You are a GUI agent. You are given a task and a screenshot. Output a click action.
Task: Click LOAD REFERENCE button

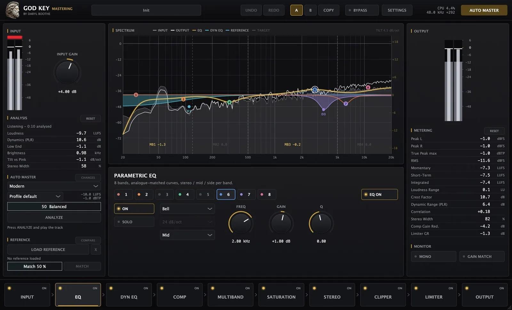48,250
